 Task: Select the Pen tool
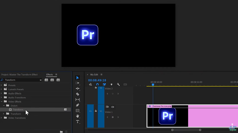[77, 105]
